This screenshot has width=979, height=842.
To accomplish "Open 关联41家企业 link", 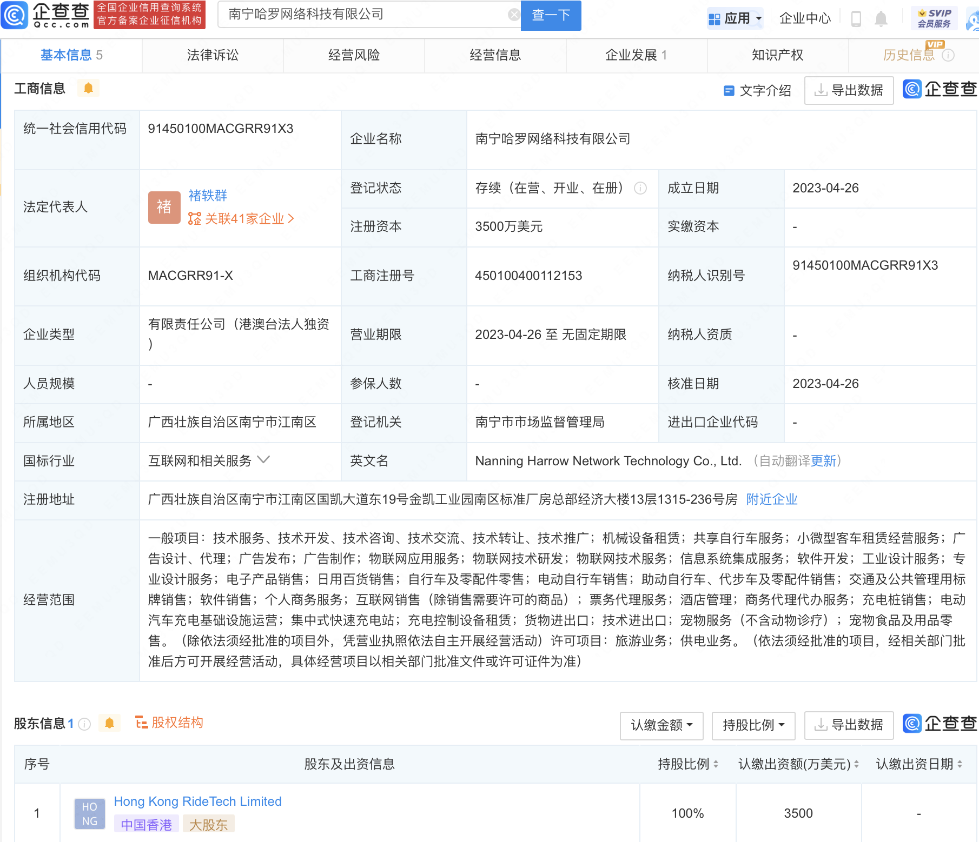I will pos(241,219).
